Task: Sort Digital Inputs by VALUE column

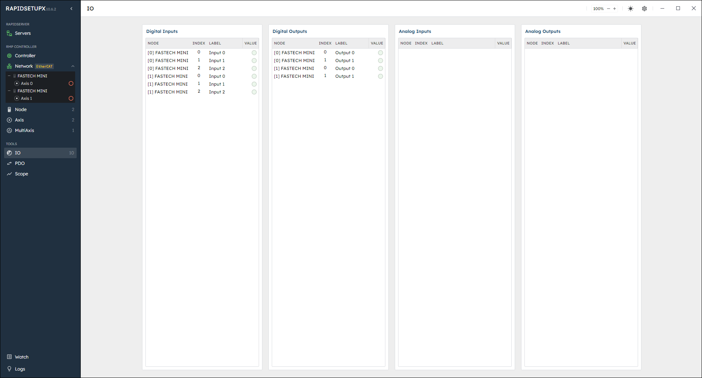Action: click(x=250, y=43)
